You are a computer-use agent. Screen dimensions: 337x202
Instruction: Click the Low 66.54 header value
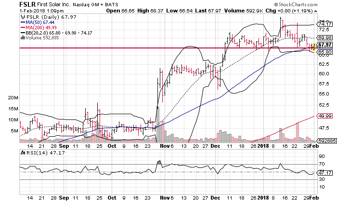click(179, 11)
